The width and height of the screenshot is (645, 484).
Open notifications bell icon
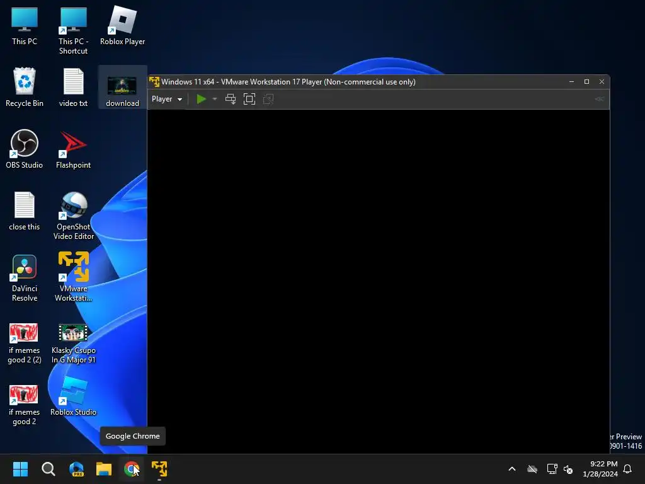[627, 469]
